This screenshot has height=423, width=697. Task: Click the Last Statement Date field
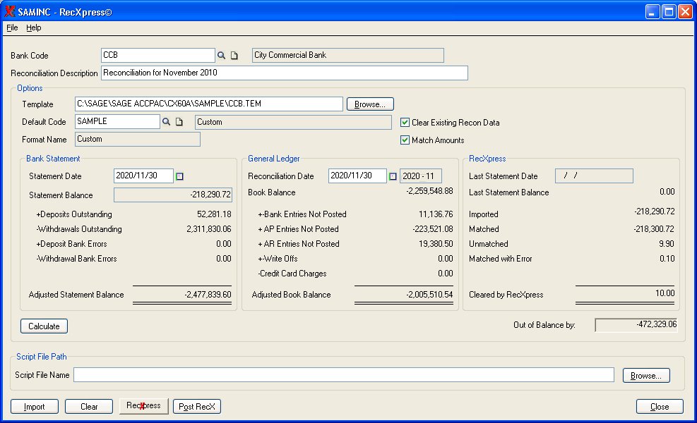(x=595, y=176)
